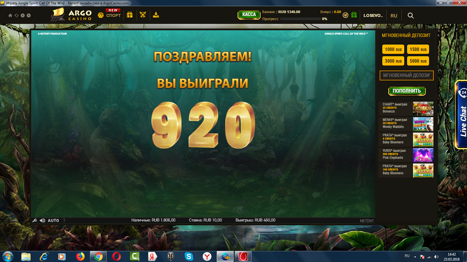
Task: Open World of Tanks taskbar icon
Action: pyautogui.click(x=170, y=257)
